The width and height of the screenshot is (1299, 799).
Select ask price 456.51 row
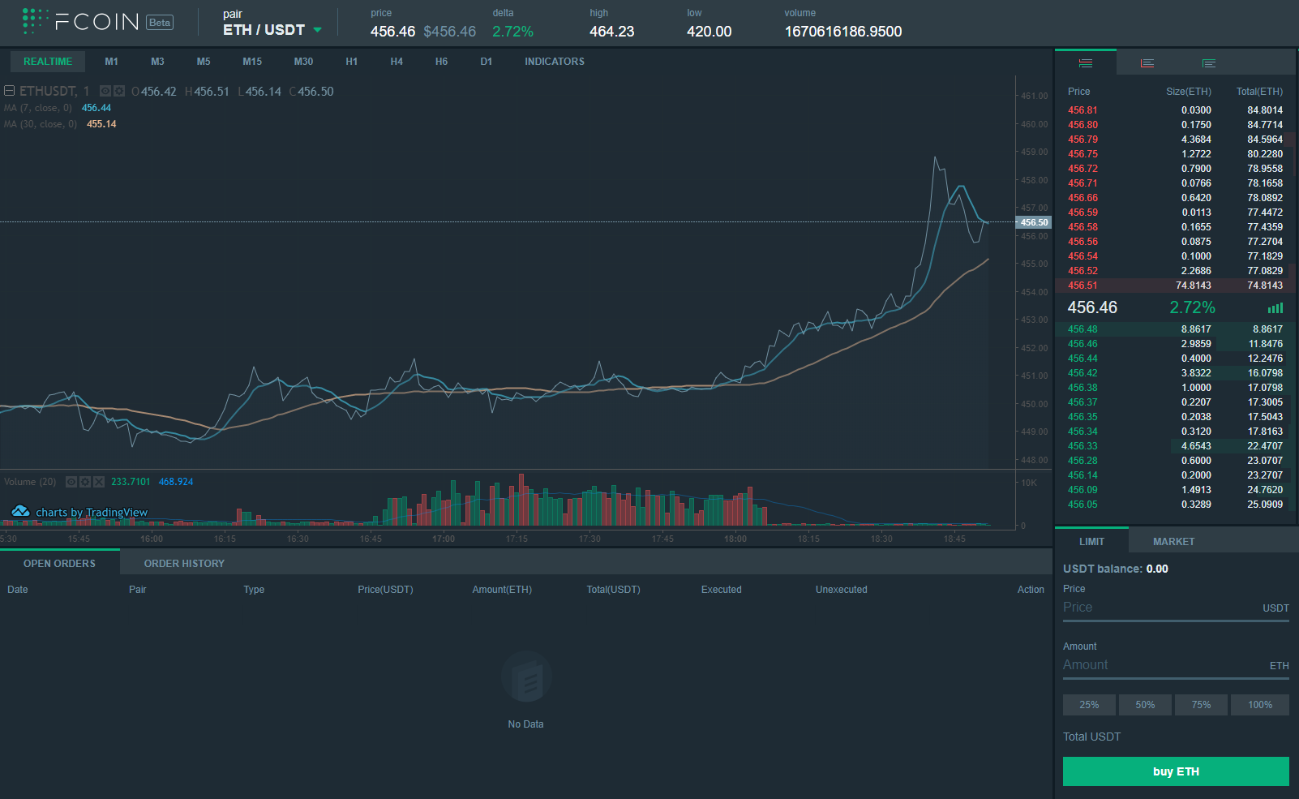pos(1175,286)
